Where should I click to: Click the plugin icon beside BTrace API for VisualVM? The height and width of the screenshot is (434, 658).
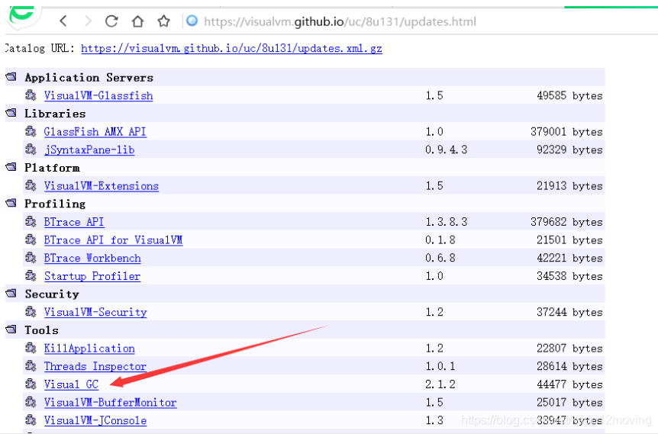(x=31, y=239)
